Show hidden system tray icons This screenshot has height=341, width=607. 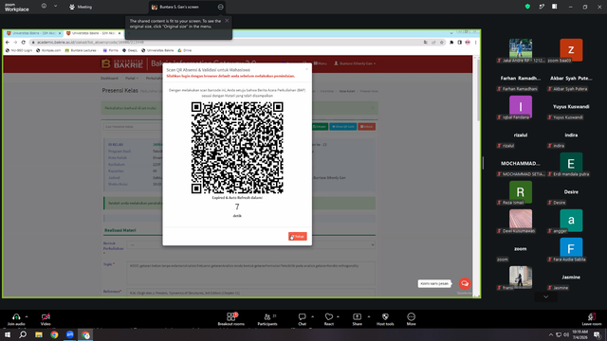551,334
